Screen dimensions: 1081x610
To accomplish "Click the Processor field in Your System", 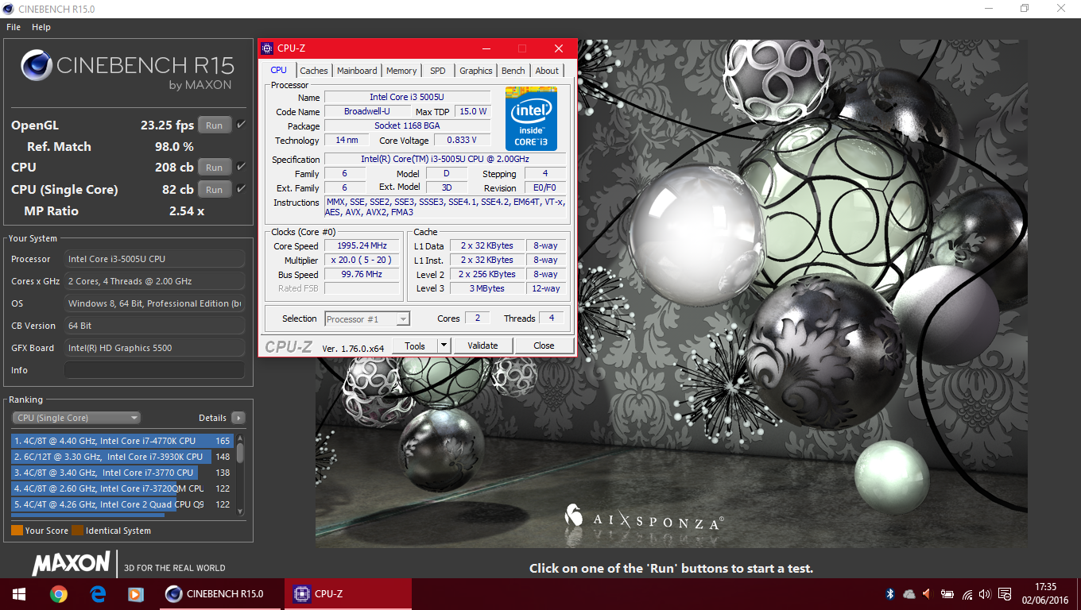I will (154, 259).
